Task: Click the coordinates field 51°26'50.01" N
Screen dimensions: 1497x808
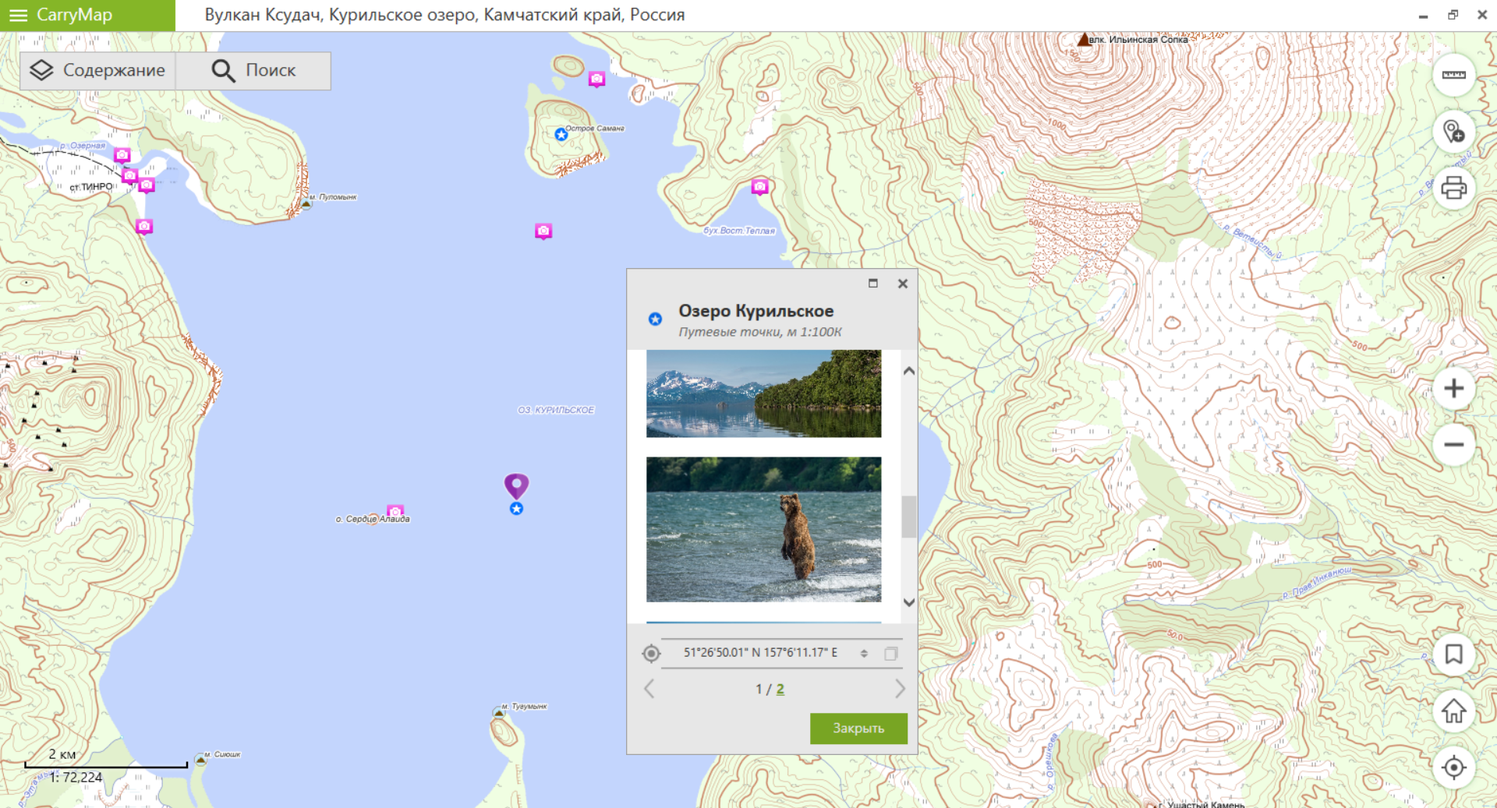Action: pos(760,653)
